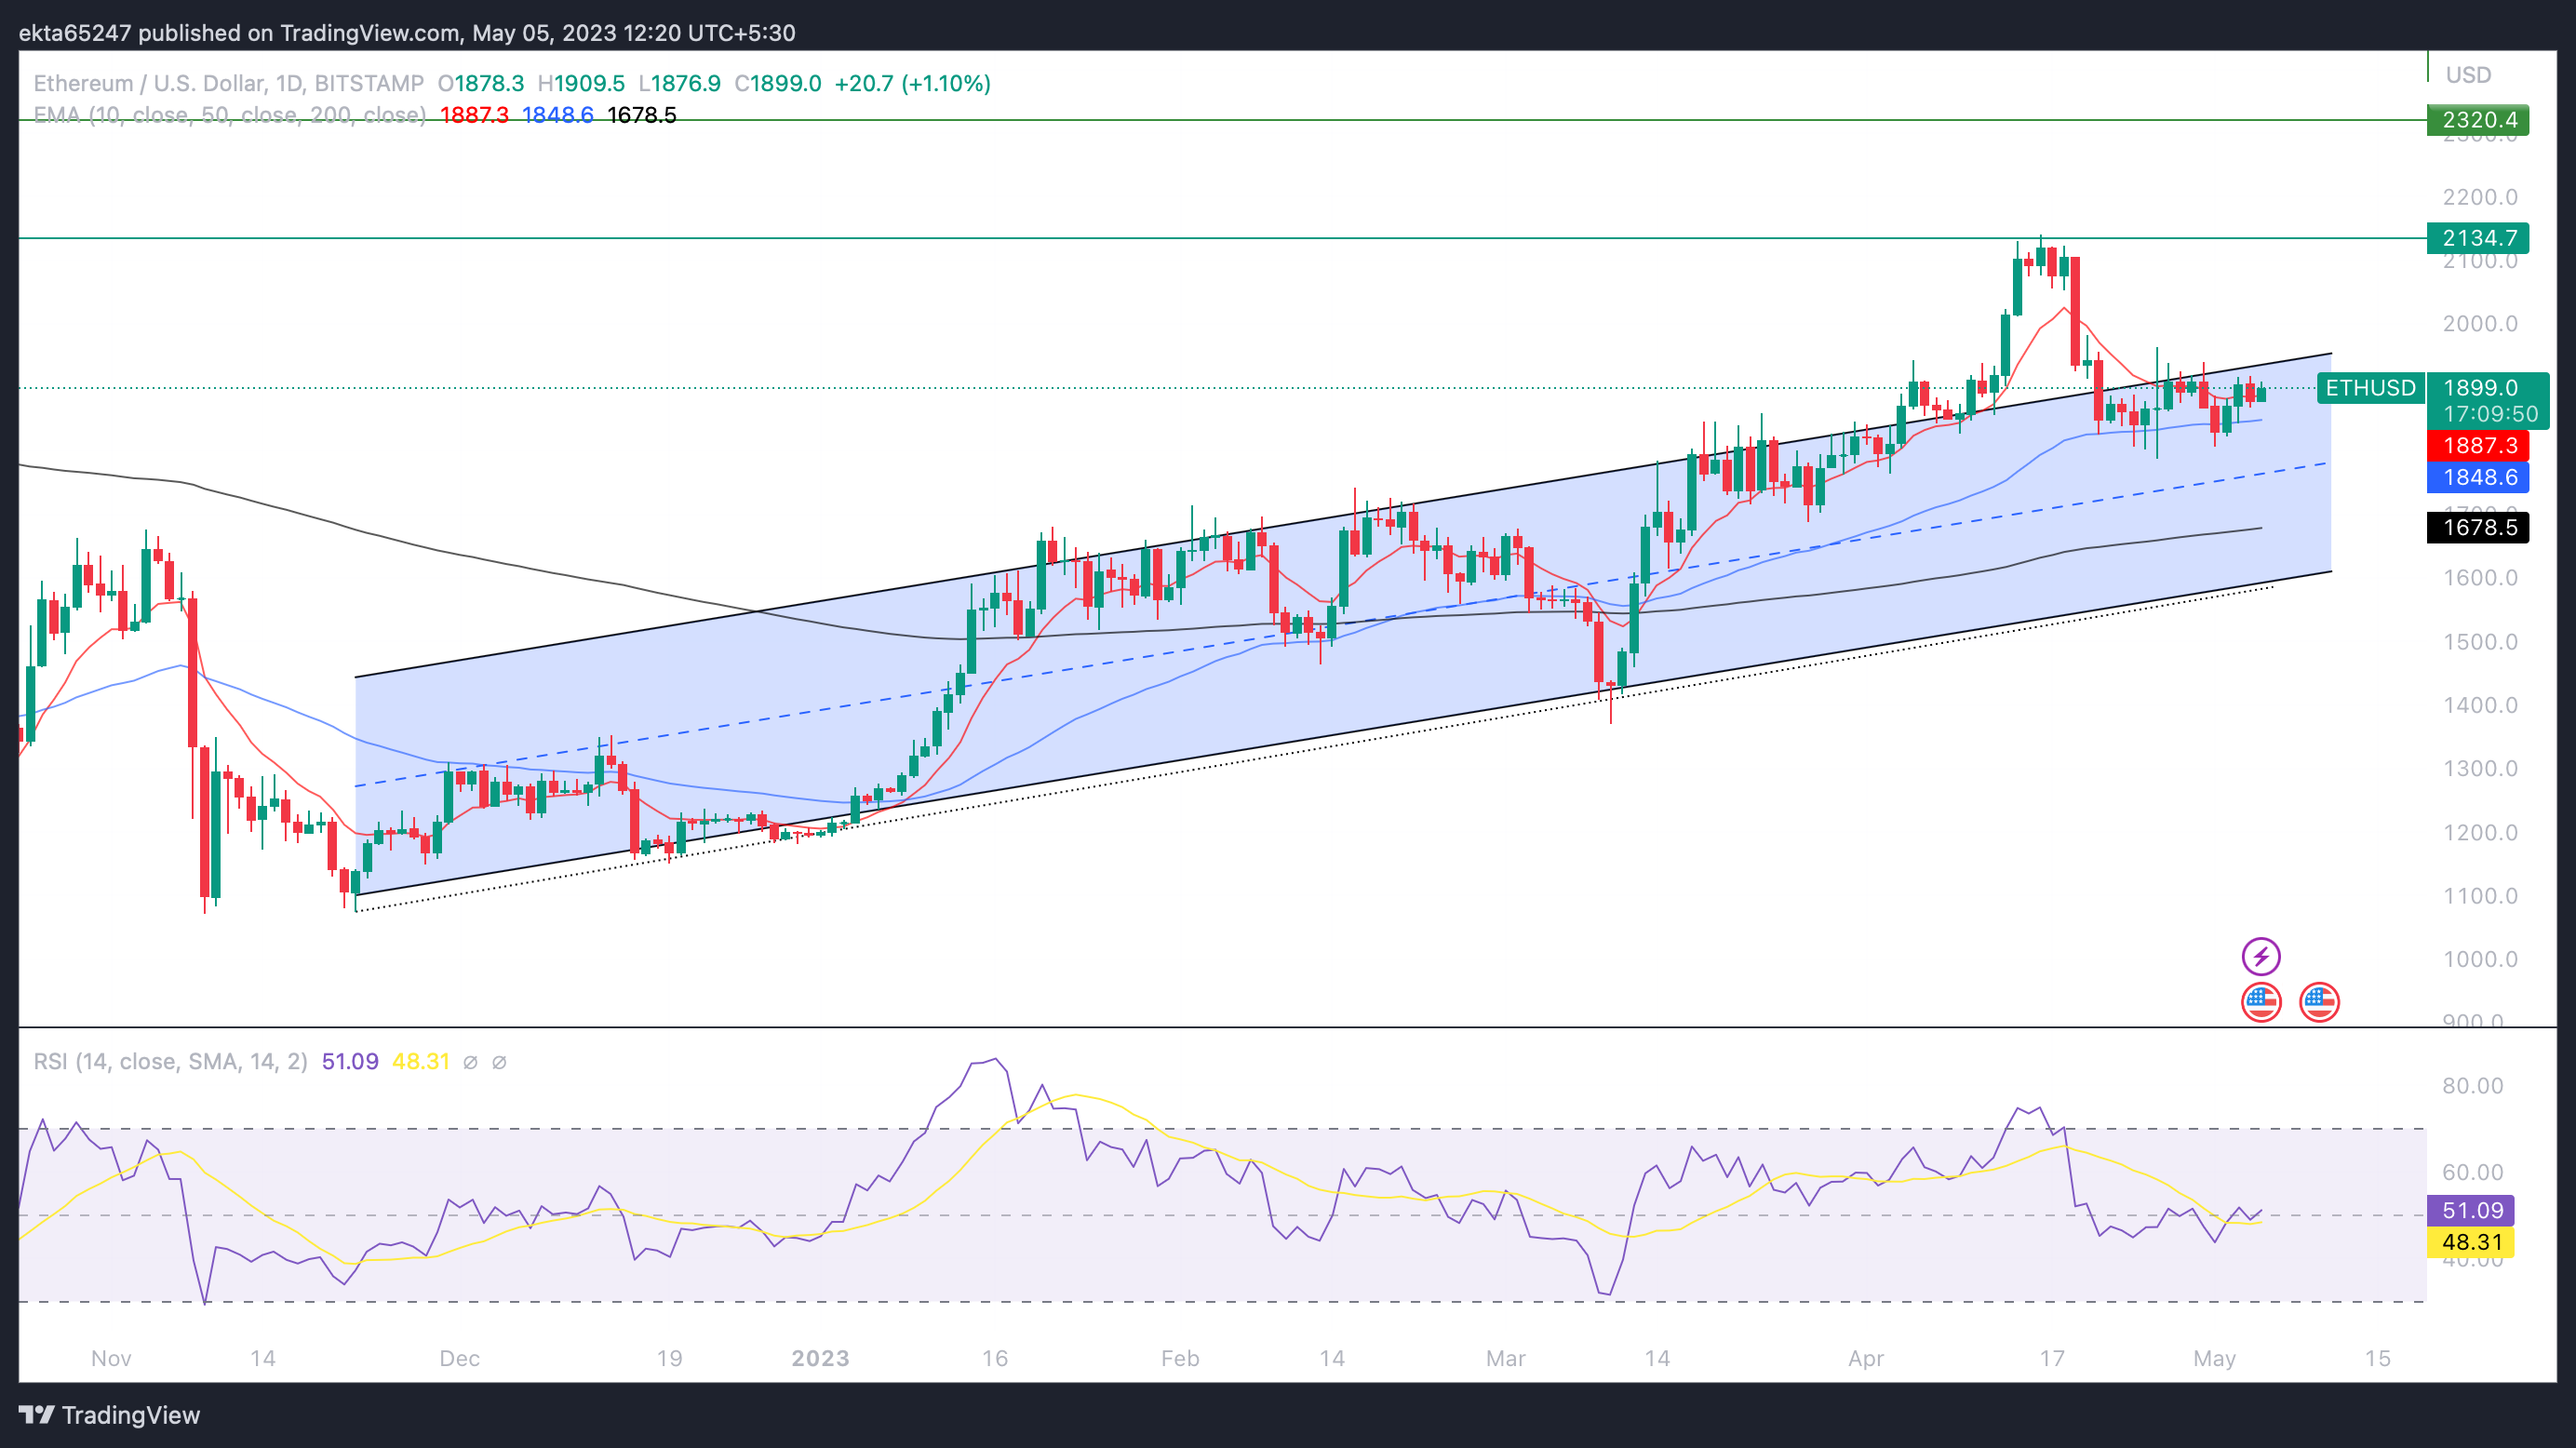
Task: Select the RSI indicator legend label
Action: click(x=170, y=1062)
